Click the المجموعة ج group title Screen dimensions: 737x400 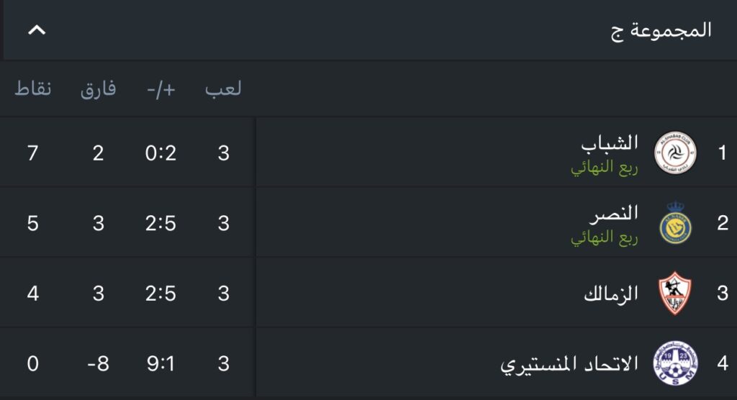(x=661, y=30)
